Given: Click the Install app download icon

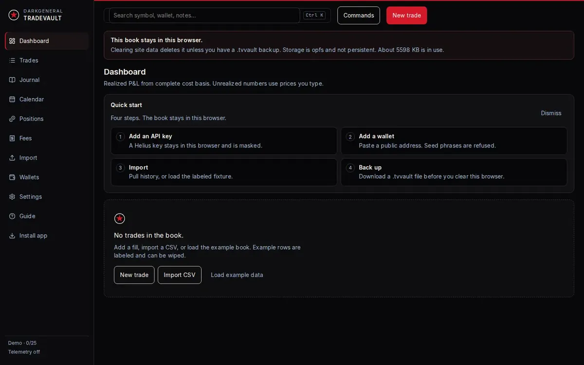Looking at the screenshot, I should (12, 236).
